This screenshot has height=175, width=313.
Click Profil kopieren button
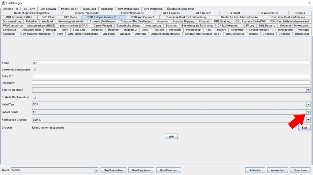[x=141, y=170]
